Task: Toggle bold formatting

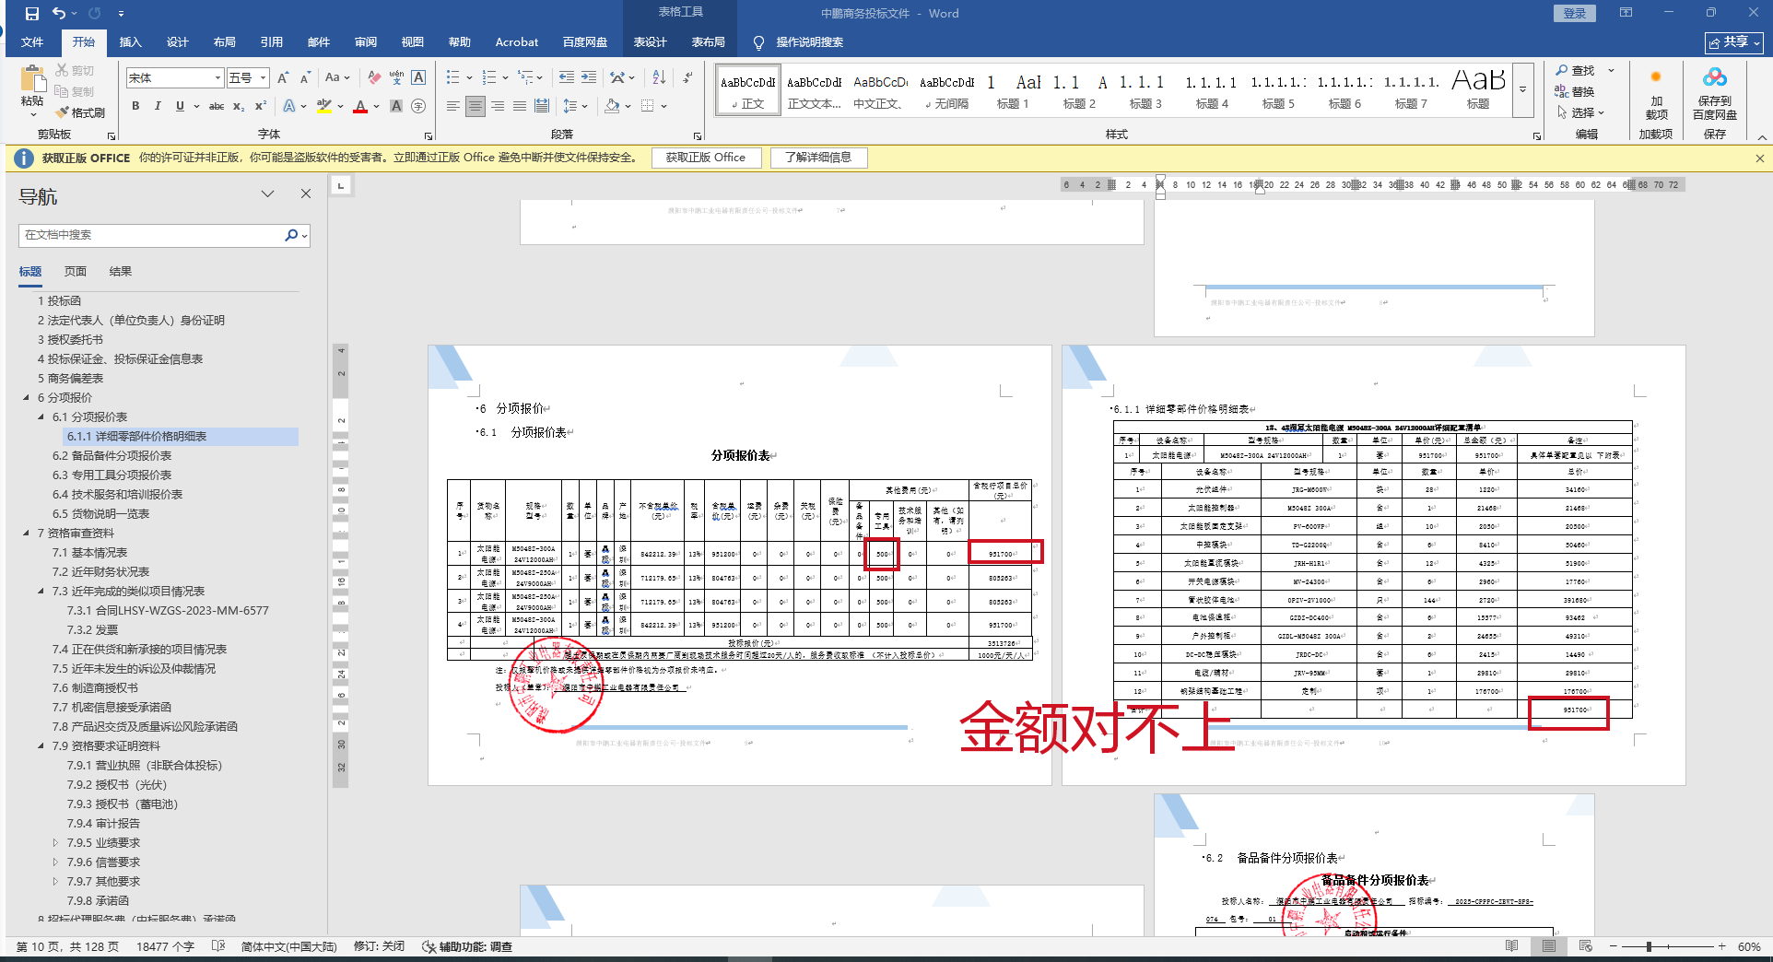Action: click(x=135, y=106)
